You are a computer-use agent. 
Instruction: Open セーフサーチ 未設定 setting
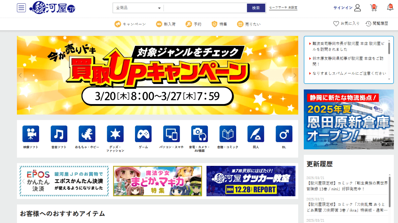click(x=283, y=8)
